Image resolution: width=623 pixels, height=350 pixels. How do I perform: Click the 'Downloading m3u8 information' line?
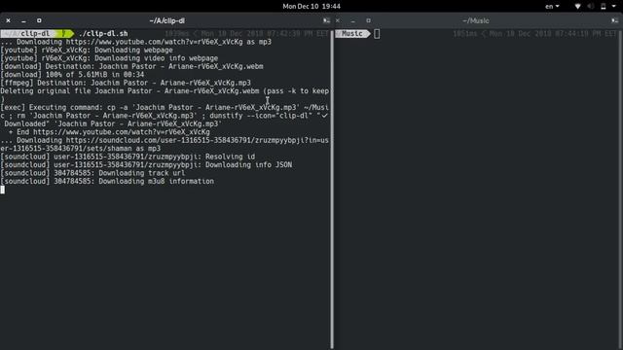coord(107,182)
